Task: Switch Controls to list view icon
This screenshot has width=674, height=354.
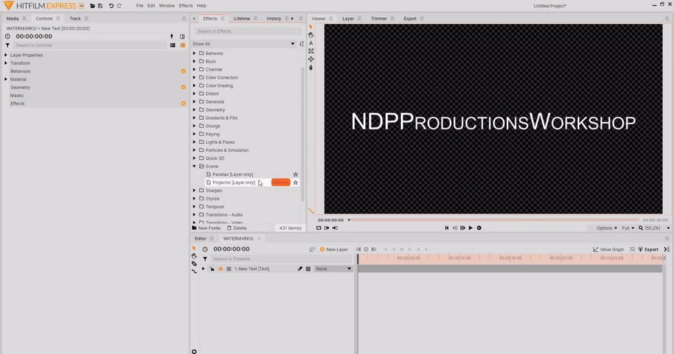Action: (173, 45)
